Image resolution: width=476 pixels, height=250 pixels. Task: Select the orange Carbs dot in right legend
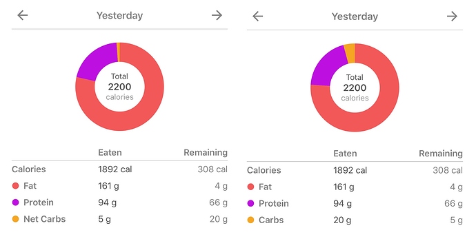250,220
